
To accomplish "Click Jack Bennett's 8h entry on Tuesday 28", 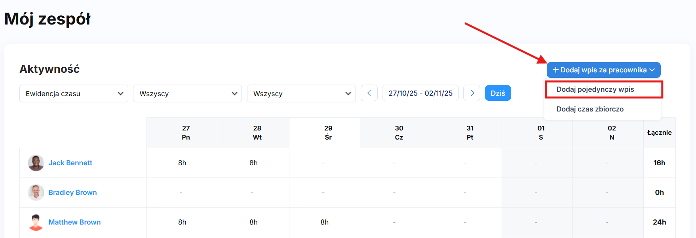I will click(x=253, y=163).
